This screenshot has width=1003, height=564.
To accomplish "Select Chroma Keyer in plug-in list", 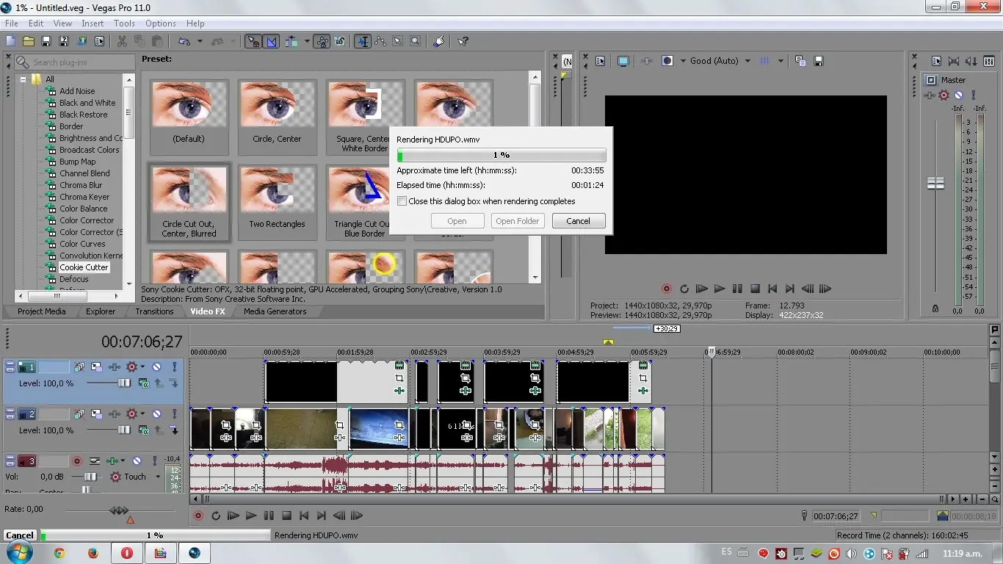I will click(84, 197).
